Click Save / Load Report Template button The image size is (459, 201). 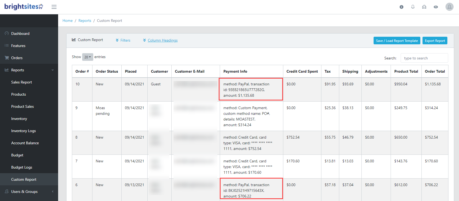click(397, 41)
